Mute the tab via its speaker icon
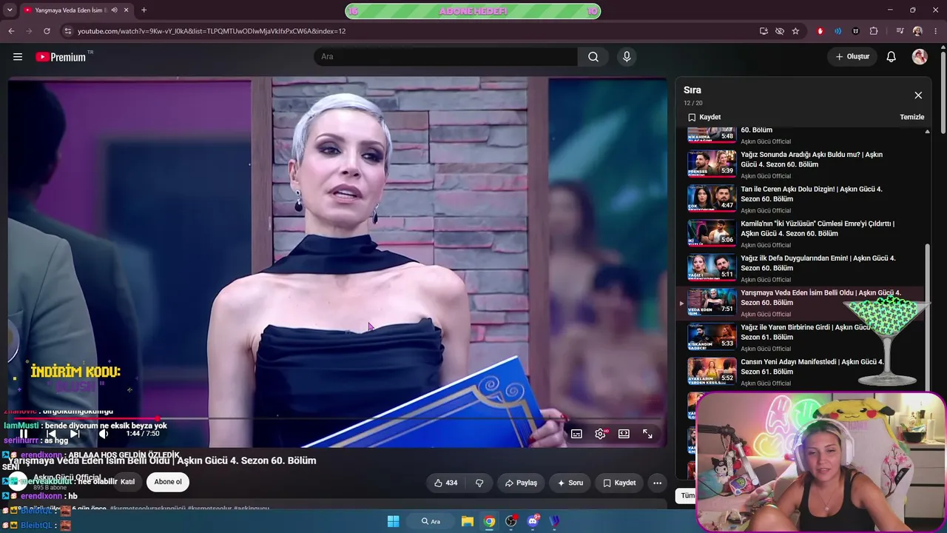 point(114,10)
